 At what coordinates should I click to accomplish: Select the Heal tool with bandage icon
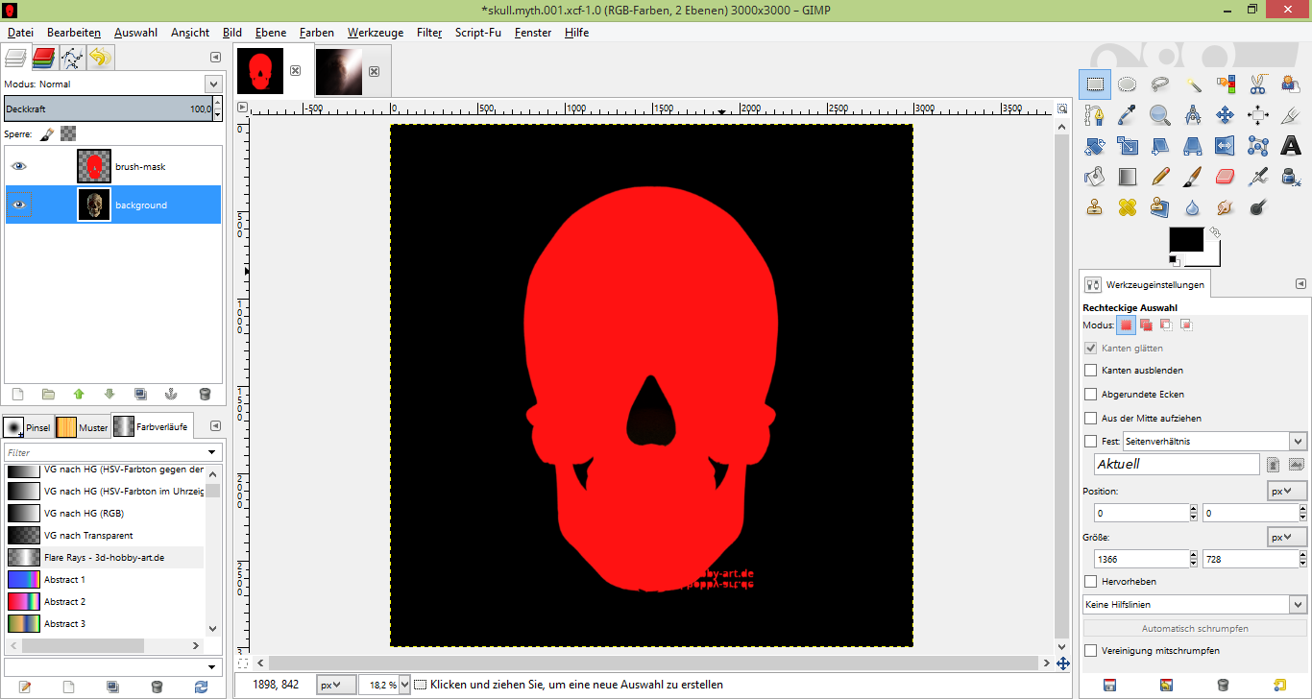[x=1127, y=207]
